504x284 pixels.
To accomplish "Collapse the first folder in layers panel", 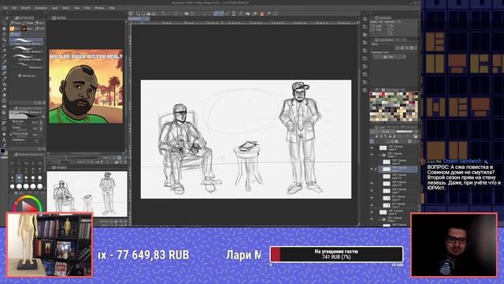I will coord(380,155).
